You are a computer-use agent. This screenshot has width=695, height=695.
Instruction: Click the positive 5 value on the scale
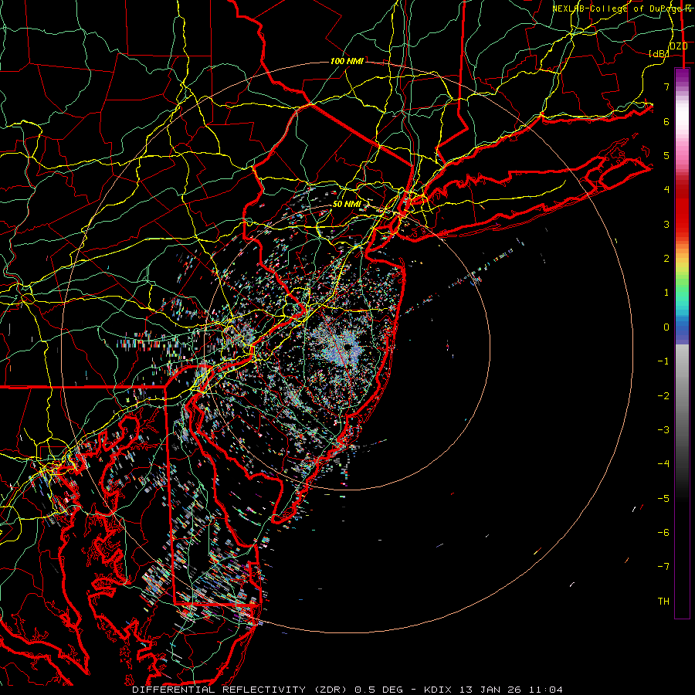[x=666, y=155]
